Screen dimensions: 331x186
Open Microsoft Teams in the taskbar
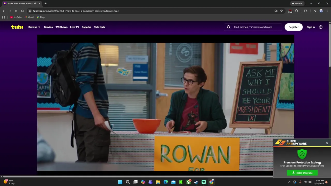[151, 182]
